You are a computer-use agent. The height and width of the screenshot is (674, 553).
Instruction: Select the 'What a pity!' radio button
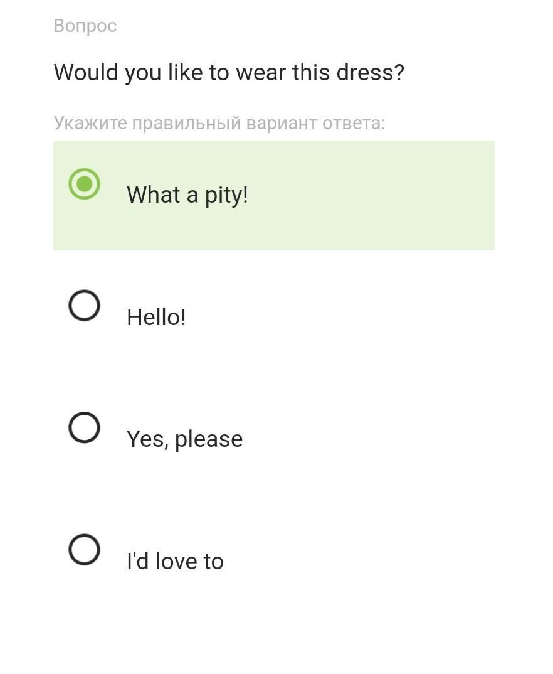(x=84, y=184)
